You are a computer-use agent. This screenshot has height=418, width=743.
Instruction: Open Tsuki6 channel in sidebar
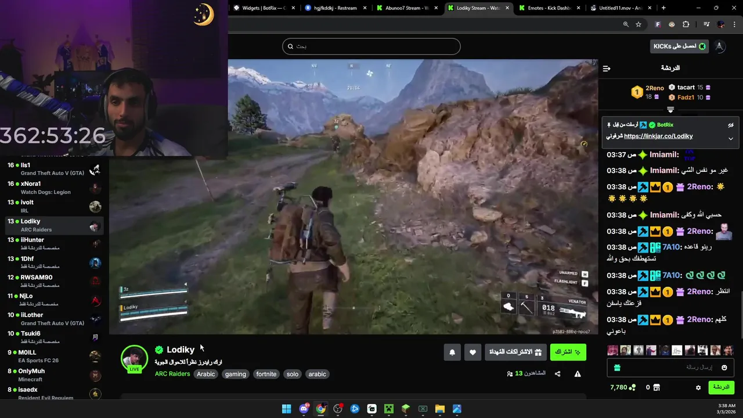[x=55, y=337]
